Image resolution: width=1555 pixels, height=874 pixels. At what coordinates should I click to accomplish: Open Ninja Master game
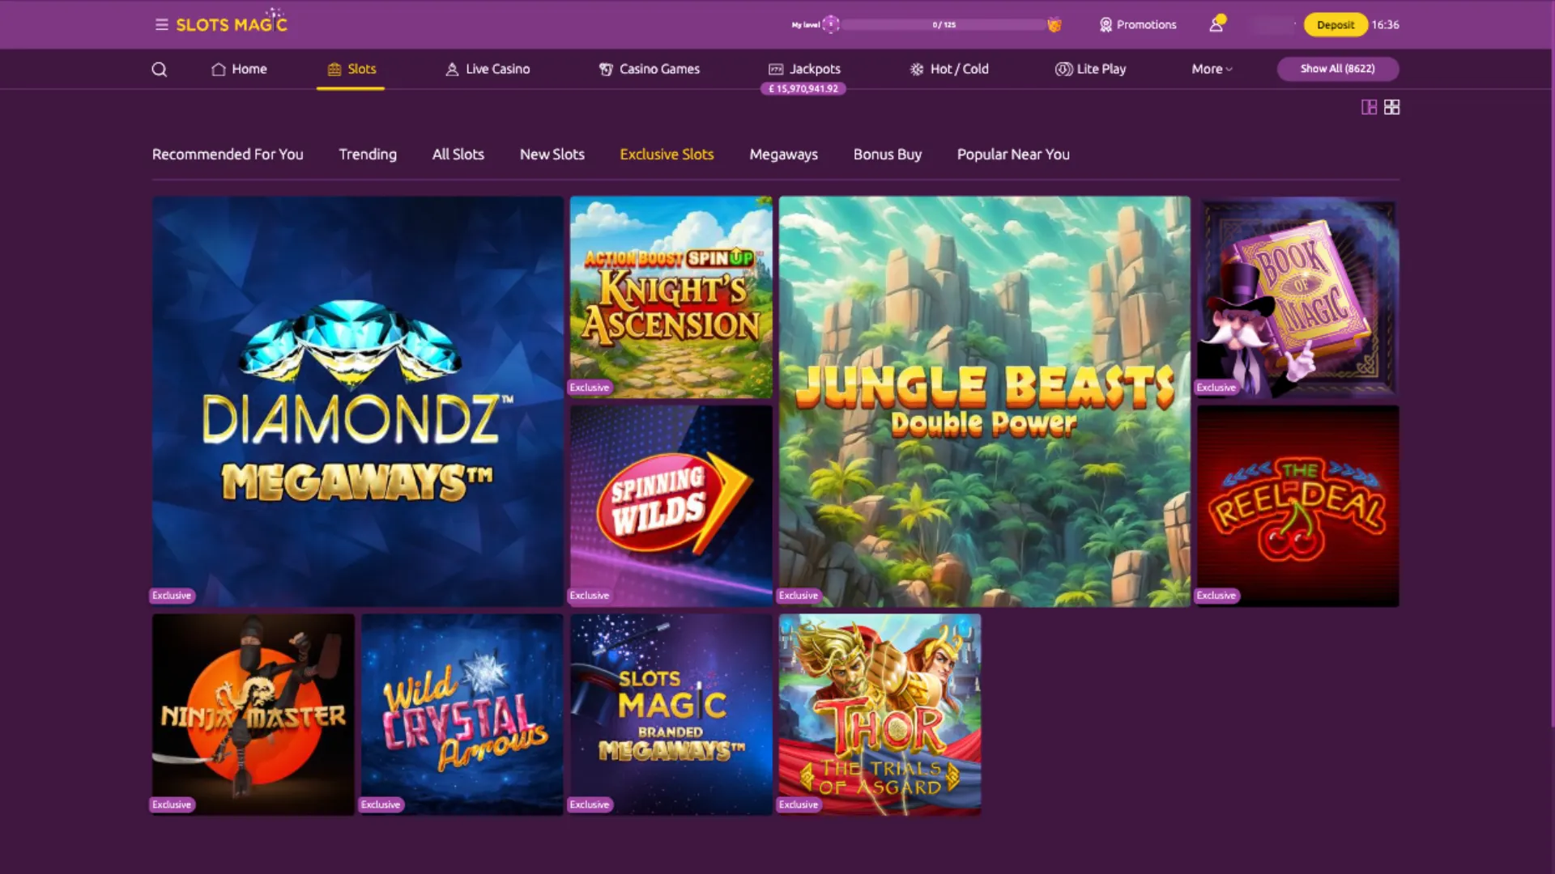click(253, 715)
